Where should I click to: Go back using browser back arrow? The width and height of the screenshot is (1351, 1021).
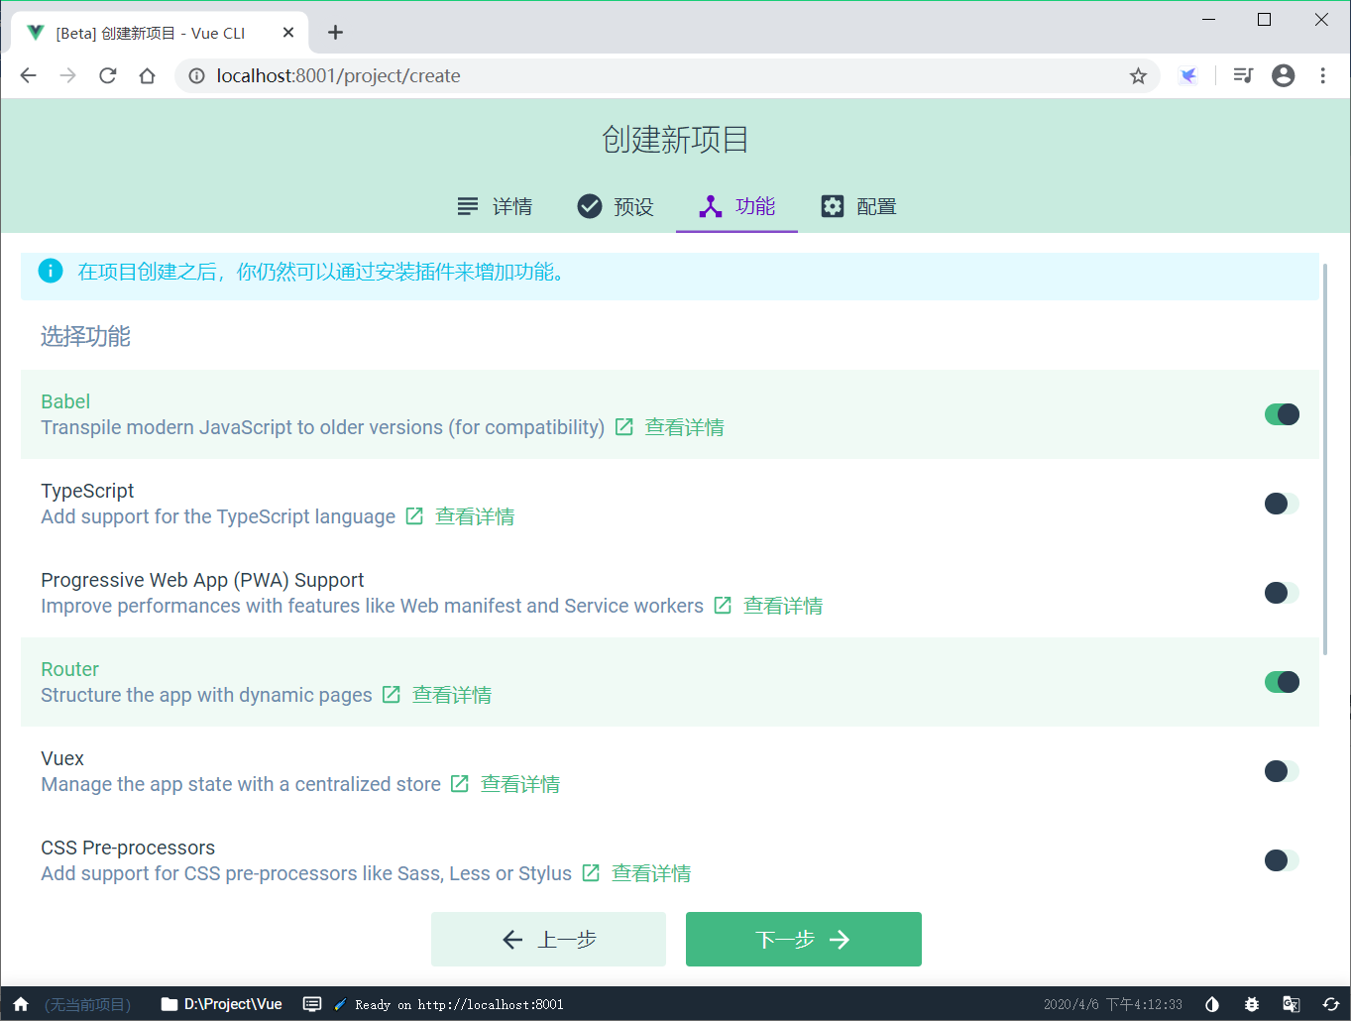tap(28, 75)
